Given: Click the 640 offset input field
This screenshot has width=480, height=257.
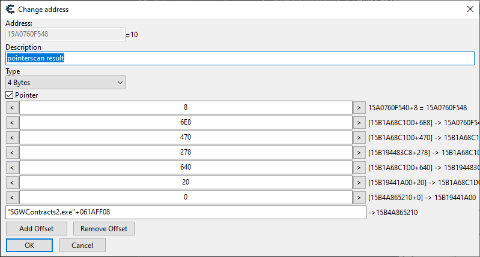Looking at the screenshot, I should [185, 167].
